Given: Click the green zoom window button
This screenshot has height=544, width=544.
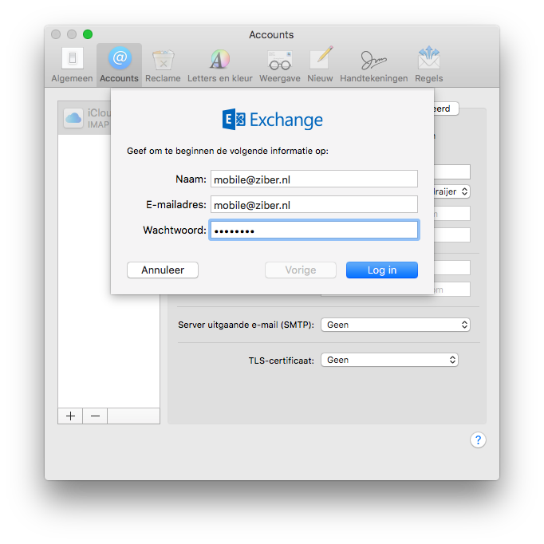Looking at the screenshot, I should click(x=88, y=34).
